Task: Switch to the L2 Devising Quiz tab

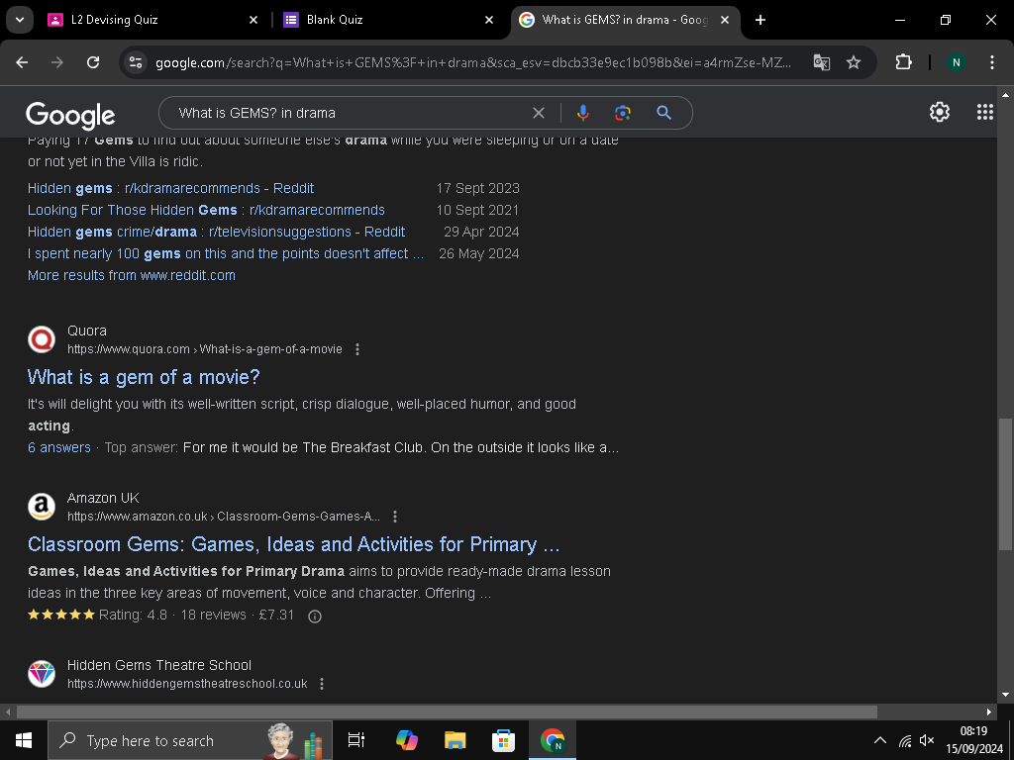Action: click(x=152, y=20)
